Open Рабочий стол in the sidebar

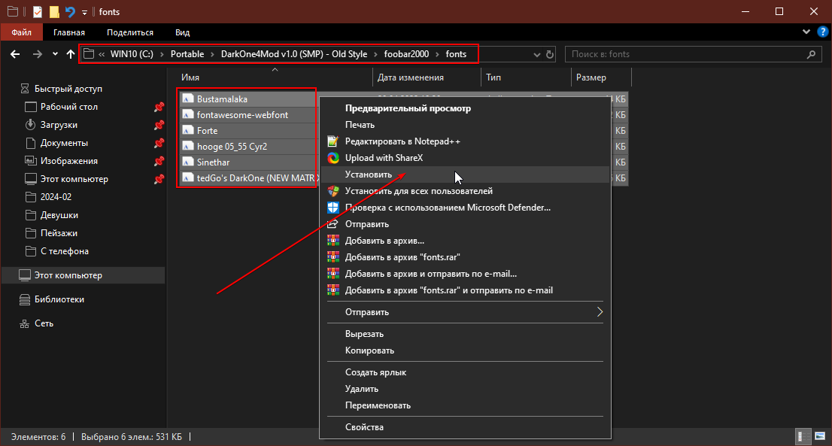click(69, 107)
